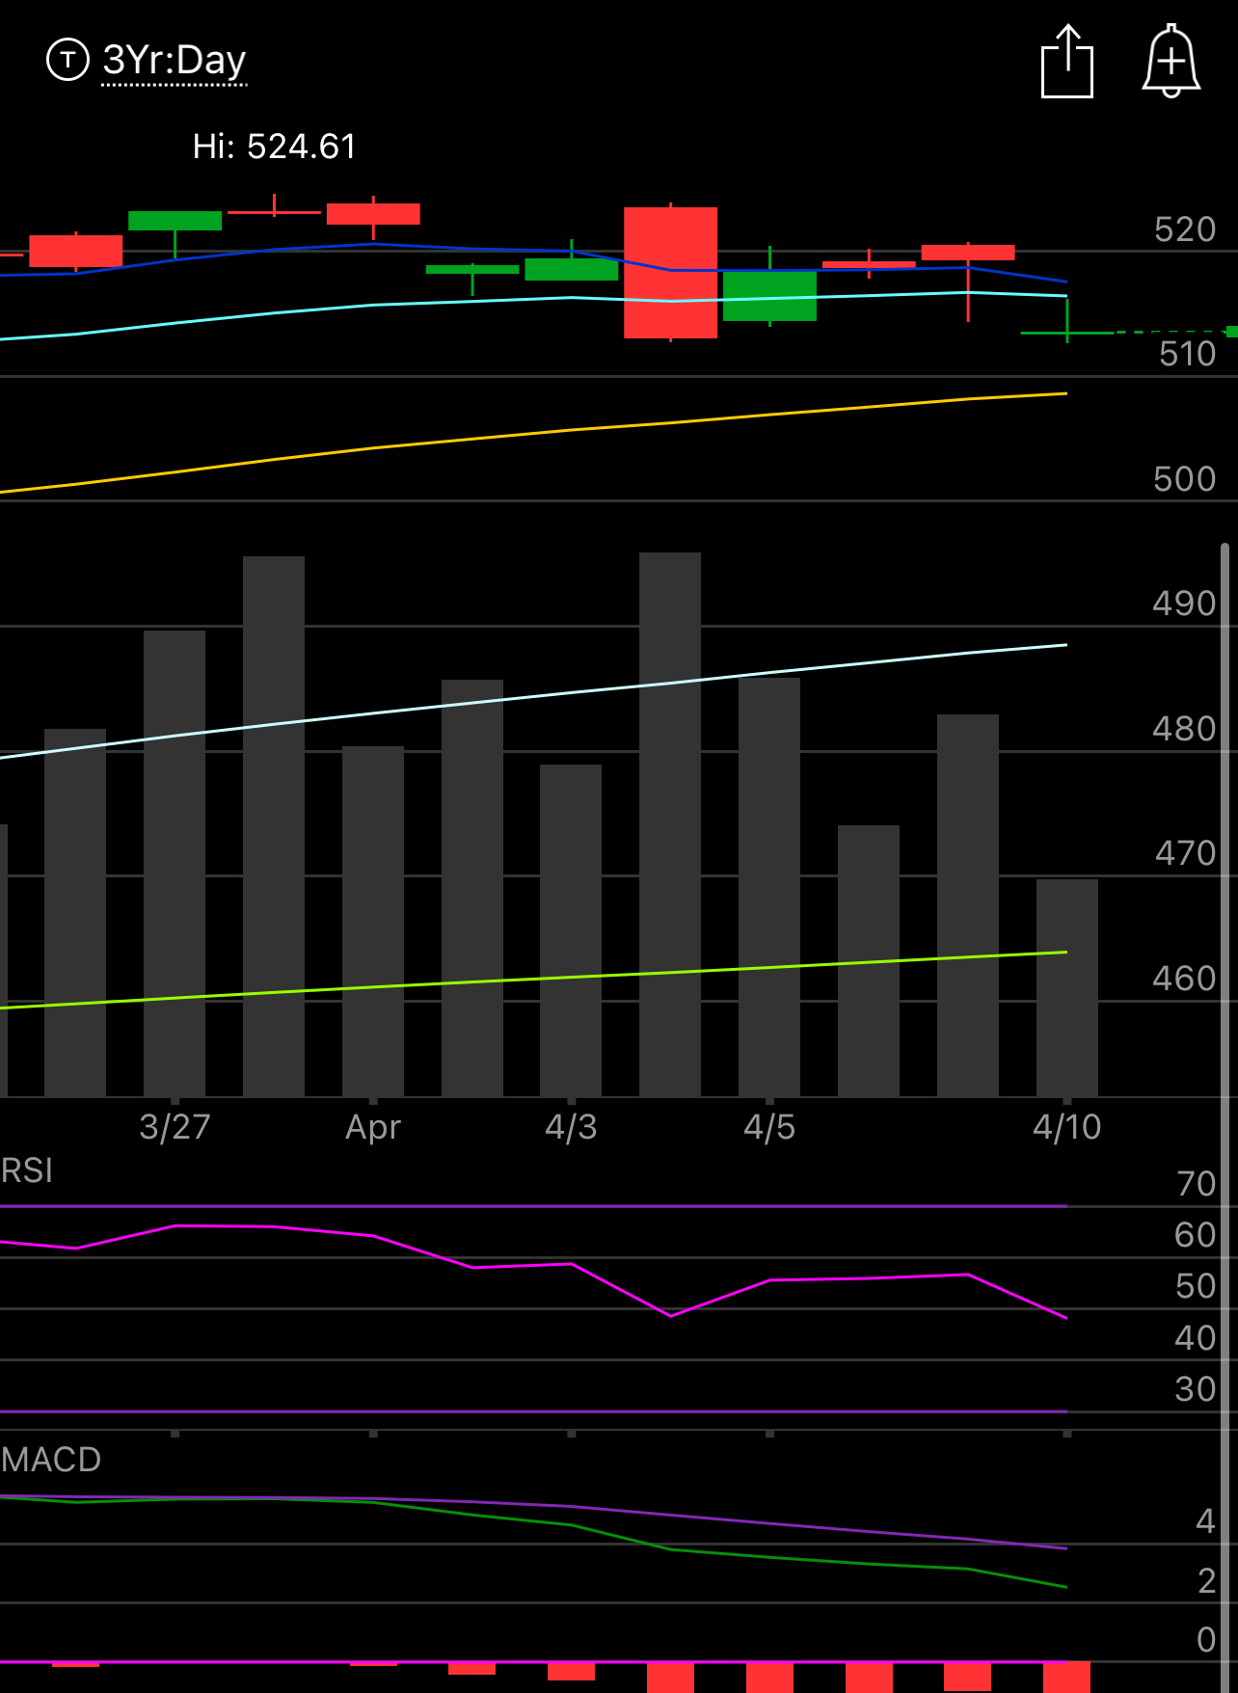1238x1693 pixels.
Task: Tap the tallest volume bar before 4/5
Action: coord(670,824)
